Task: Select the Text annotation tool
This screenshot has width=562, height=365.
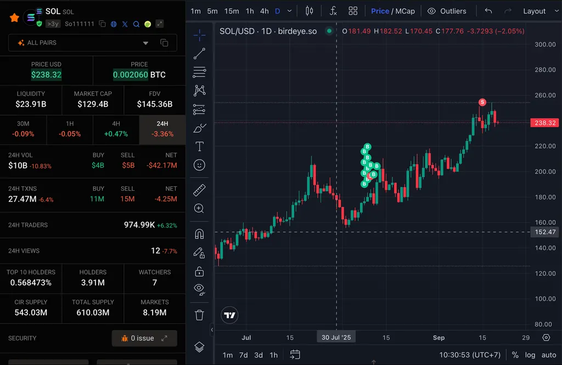Action: point(199,146)
